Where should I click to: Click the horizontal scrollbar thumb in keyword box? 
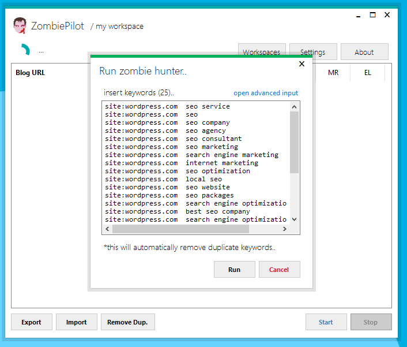pos(180,229)
